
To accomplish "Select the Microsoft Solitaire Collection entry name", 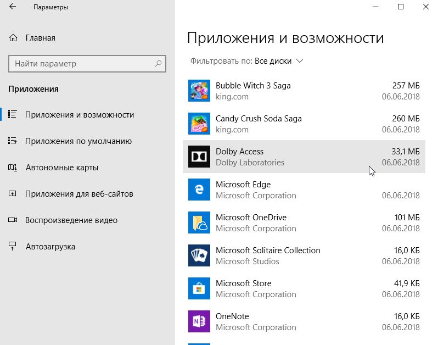I will coord(268,251).
